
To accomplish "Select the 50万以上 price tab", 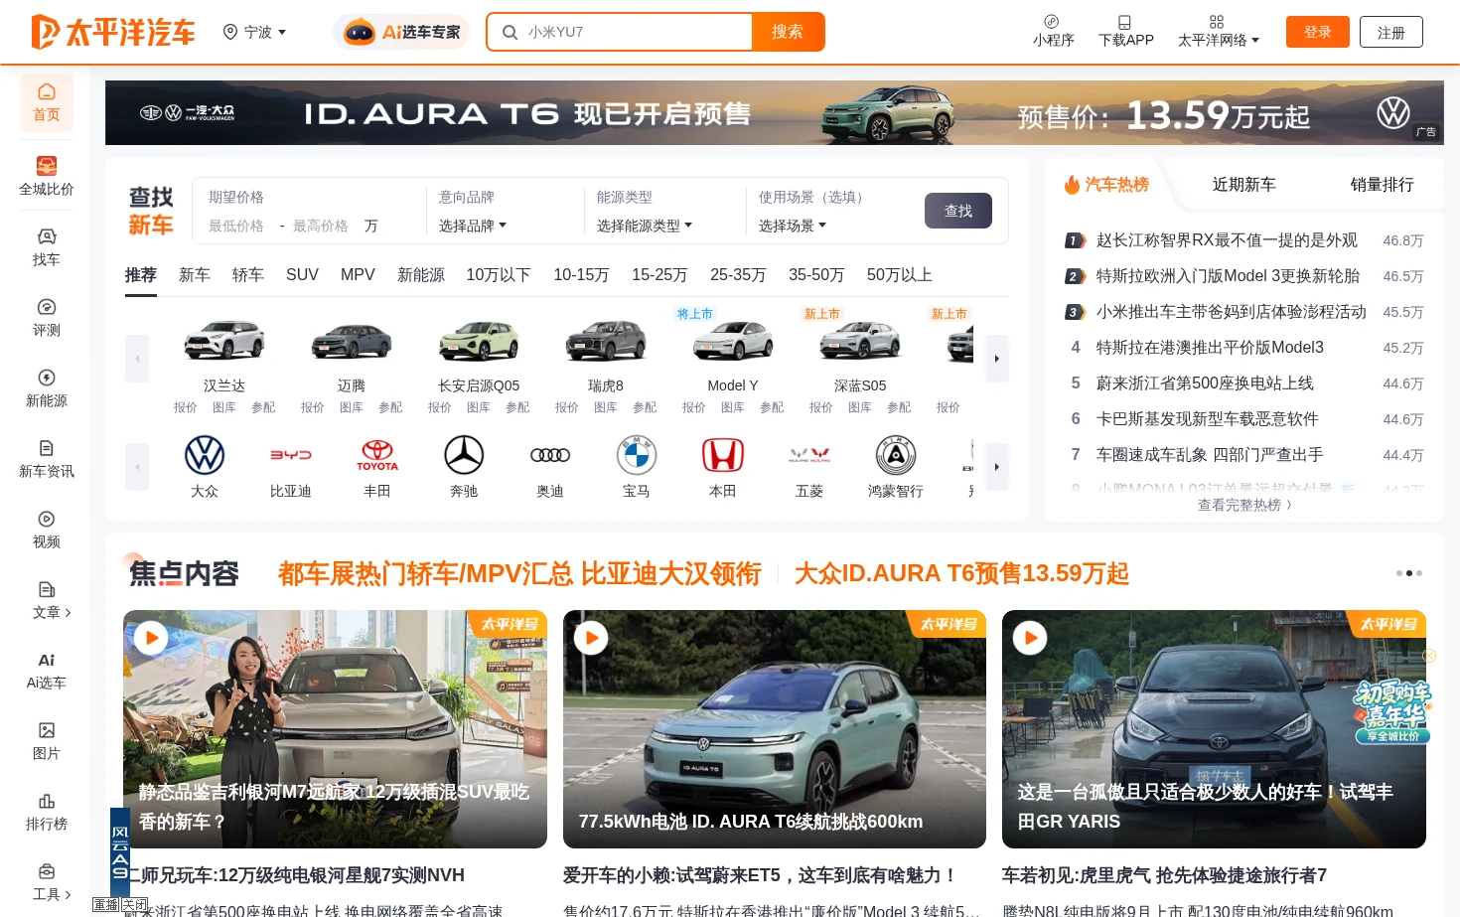I will click(900, 274).
